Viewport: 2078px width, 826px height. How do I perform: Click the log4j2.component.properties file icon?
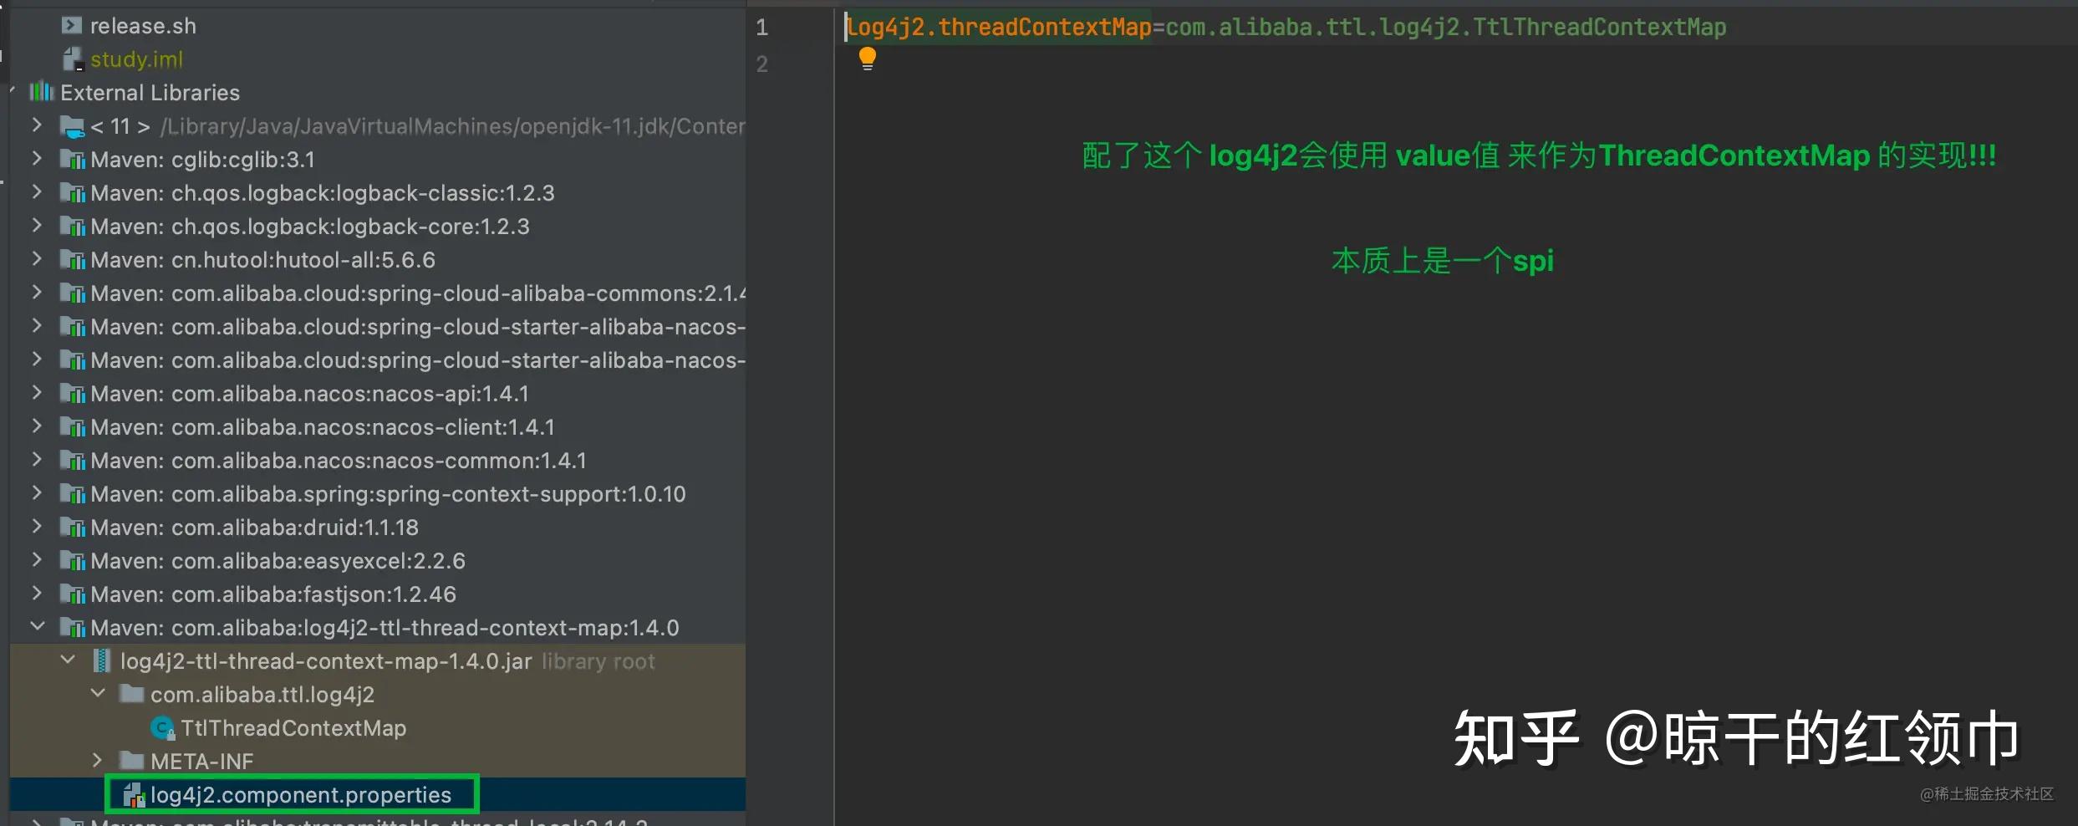pos(133,795)
